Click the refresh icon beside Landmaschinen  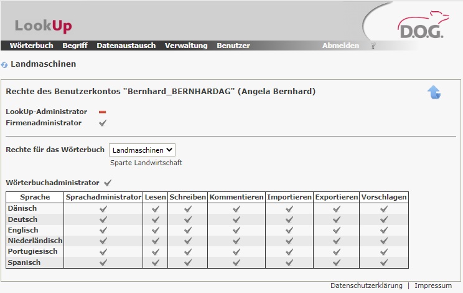point(5,64)
